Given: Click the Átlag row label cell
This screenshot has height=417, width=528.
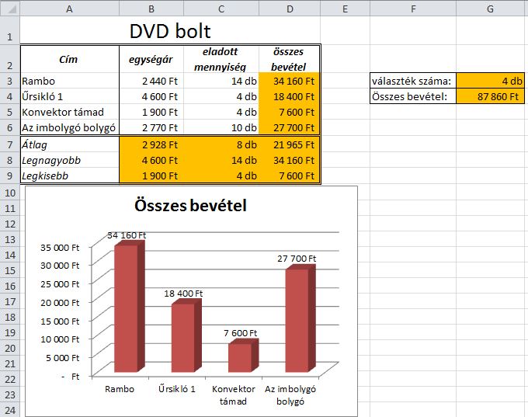Looking at the screenshot, I should tap(69, 144).
